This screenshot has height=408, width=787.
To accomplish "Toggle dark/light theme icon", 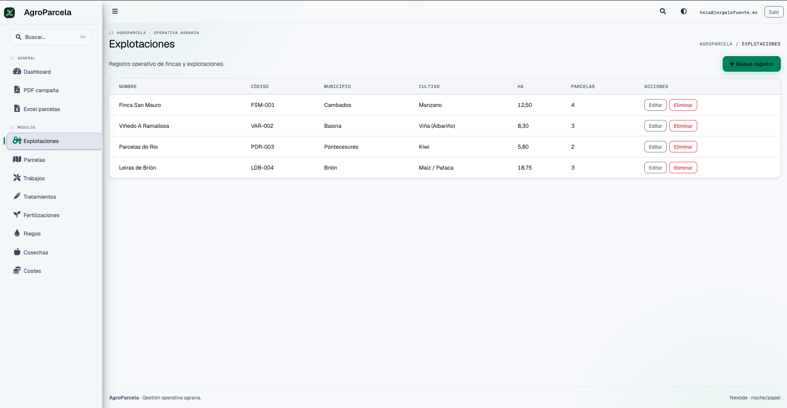I will click(x=684, y=11).
